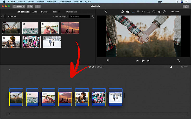Select the crop tool

pyautogui.click(x=133, y=12)
